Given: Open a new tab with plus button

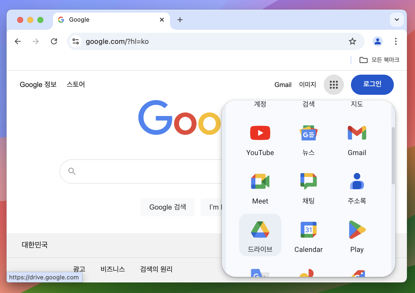Looking at the screenshot, I should point(180,20).
